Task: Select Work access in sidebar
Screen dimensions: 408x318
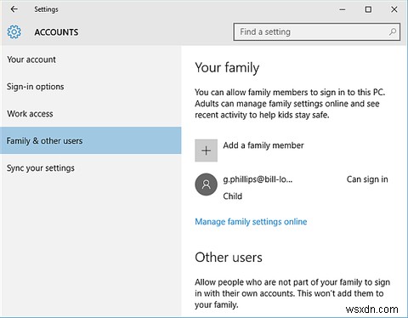Action: click(x=91, y=114)
